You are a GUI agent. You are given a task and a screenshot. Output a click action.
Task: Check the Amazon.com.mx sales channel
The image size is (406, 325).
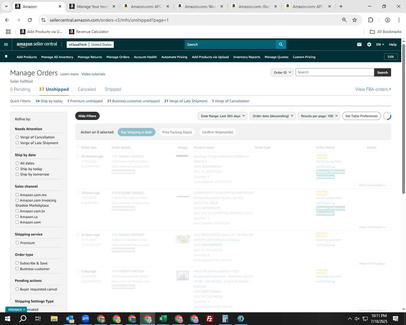point(17,195)
